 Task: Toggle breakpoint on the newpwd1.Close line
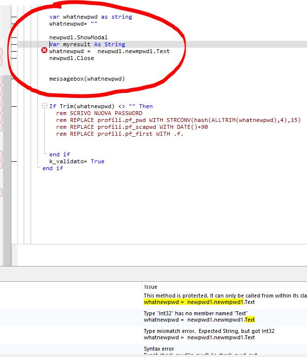tap(13, 58)
